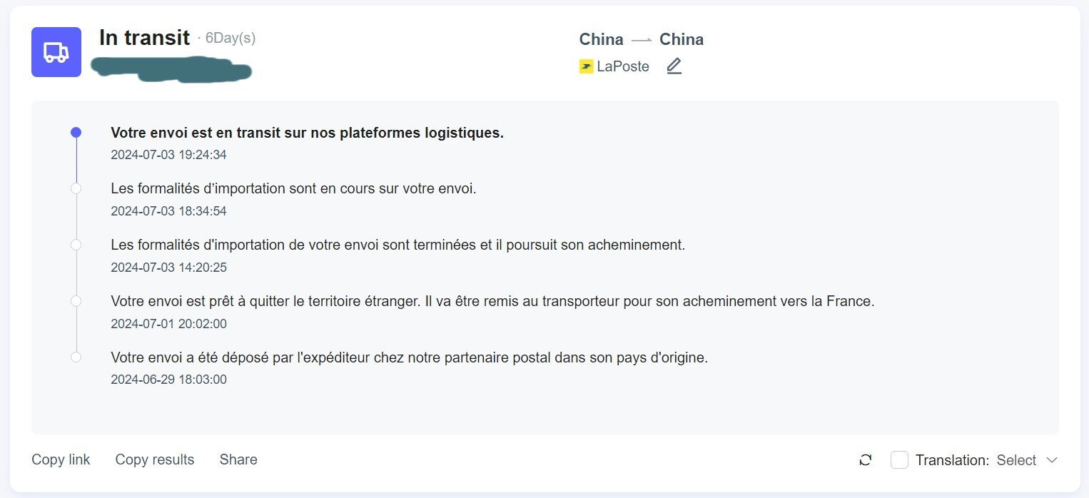
Task: Click the In transit status heading
Action: point(144,38)
